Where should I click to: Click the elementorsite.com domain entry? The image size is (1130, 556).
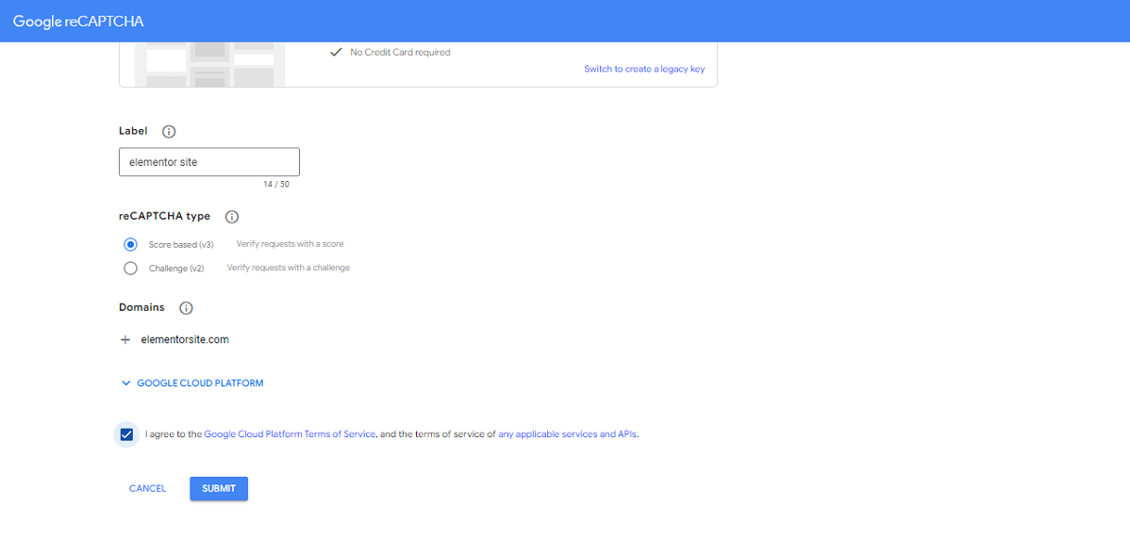coord(184,339)
